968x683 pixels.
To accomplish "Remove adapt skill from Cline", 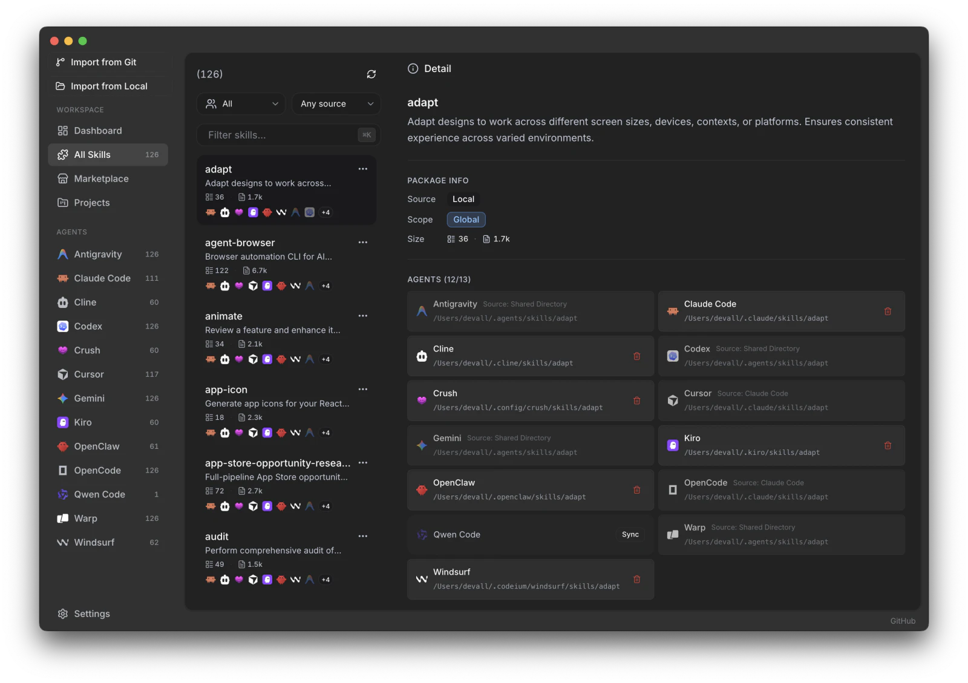I will (636, 356).
